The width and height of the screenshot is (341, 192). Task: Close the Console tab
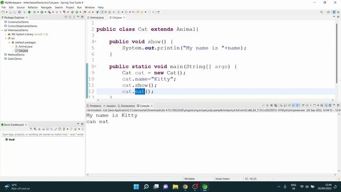(152, 106)
